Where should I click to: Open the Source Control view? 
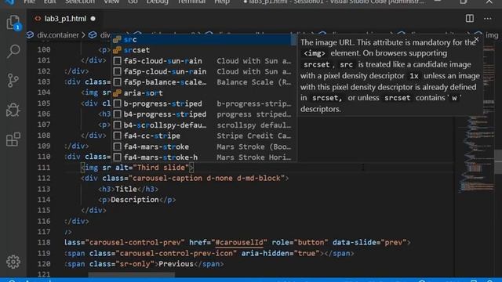13,80
